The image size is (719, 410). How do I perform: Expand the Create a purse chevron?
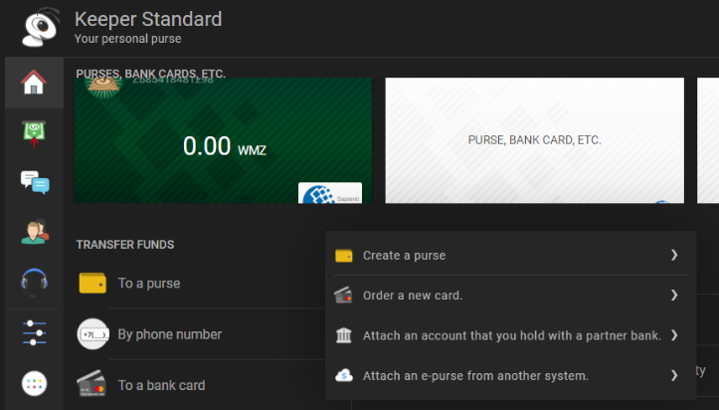[x=673, y=256]
